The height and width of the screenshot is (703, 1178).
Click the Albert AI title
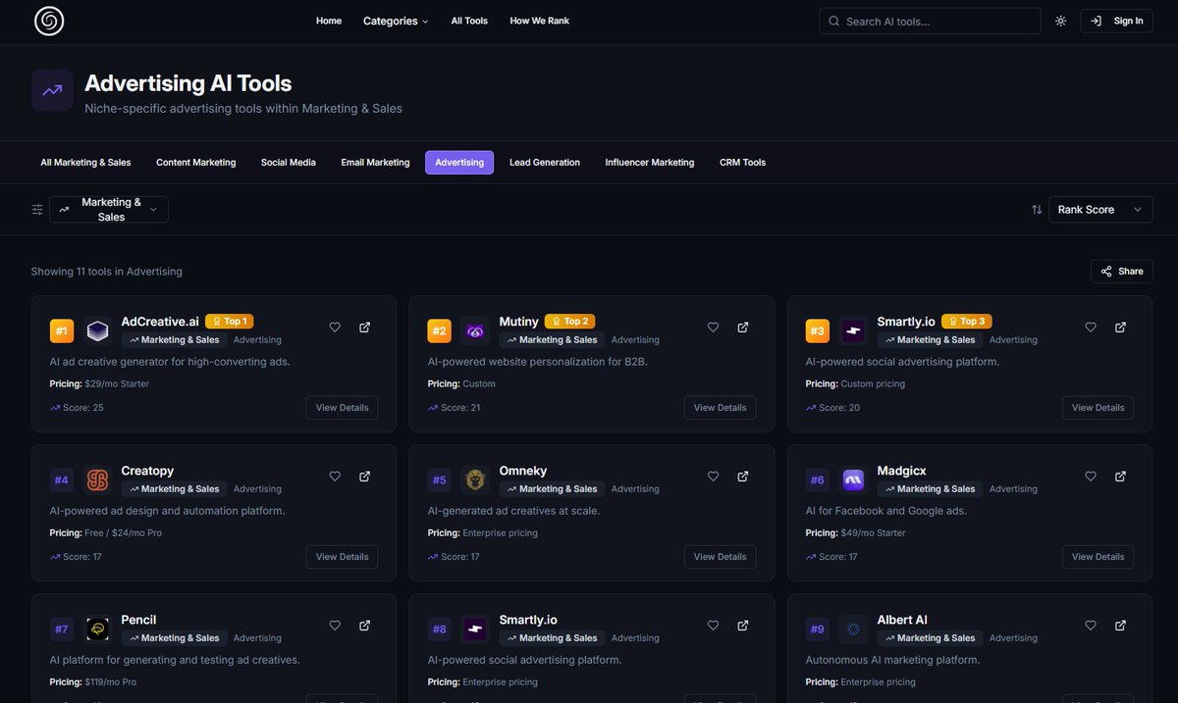[902, 620]
